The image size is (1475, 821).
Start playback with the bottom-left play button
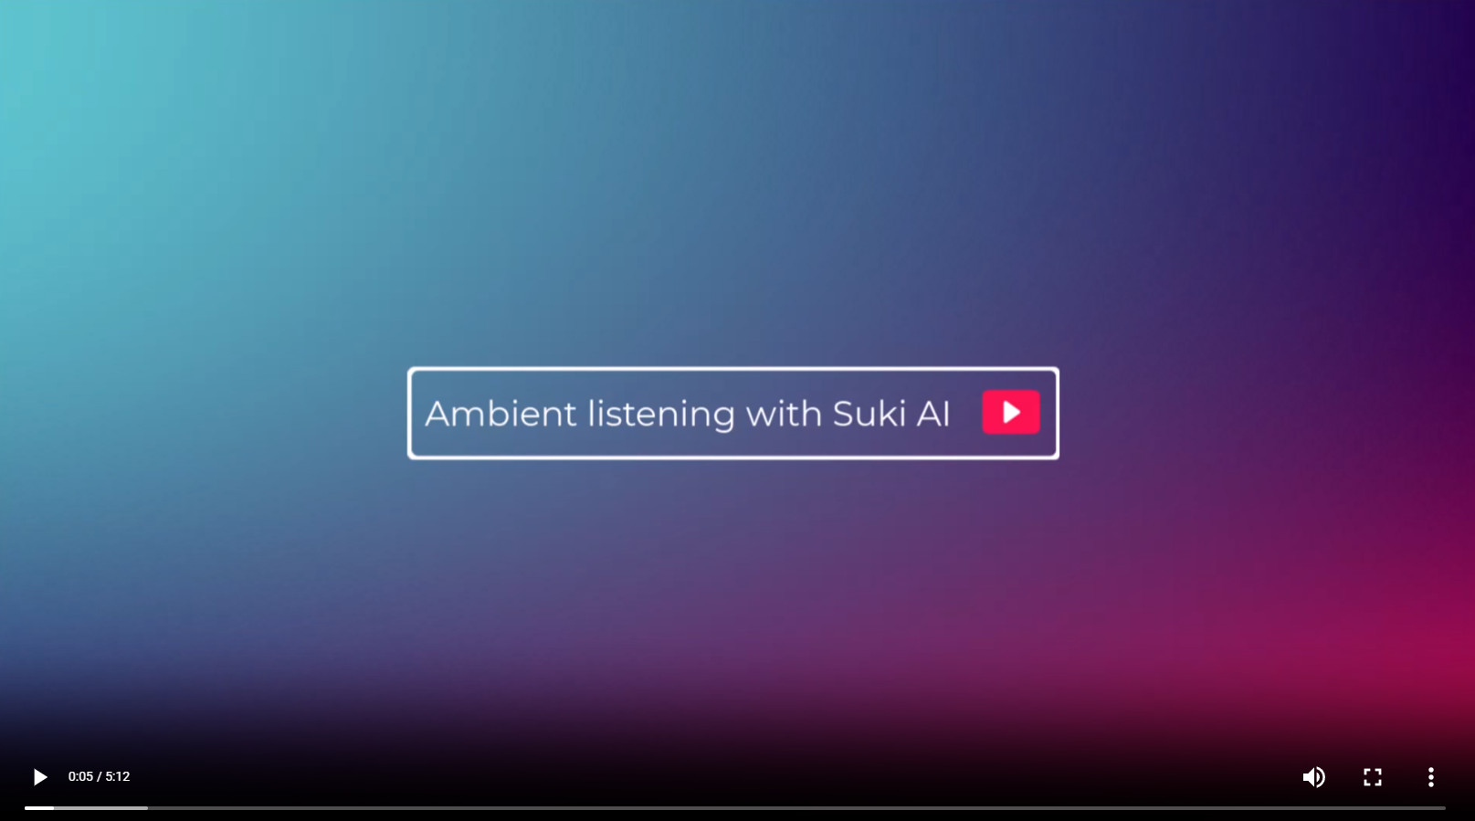(39, 777)
